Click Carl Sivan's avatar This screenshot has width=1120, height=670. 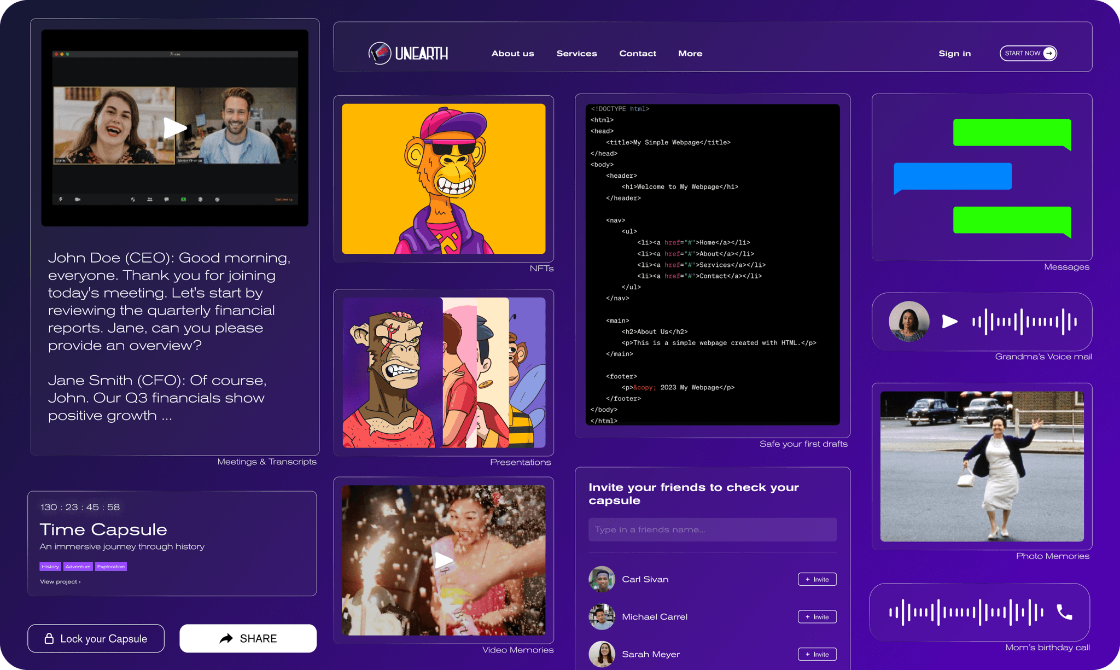click(x=602, y=579)
